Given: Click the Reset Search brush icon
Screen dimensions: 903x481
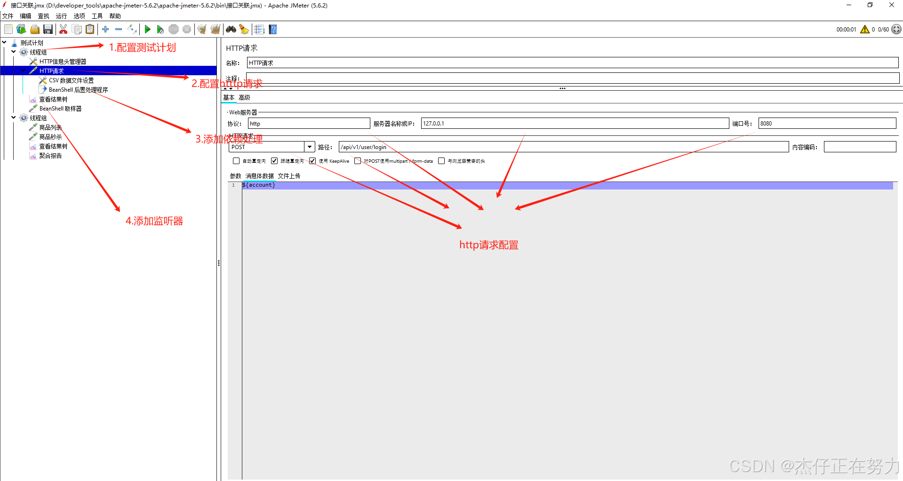Looking at the screenshot, I should point(244,29).
